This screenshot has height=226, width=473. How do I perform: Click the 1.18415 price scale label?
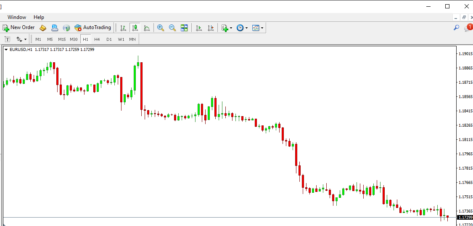[x=465, y=111]
